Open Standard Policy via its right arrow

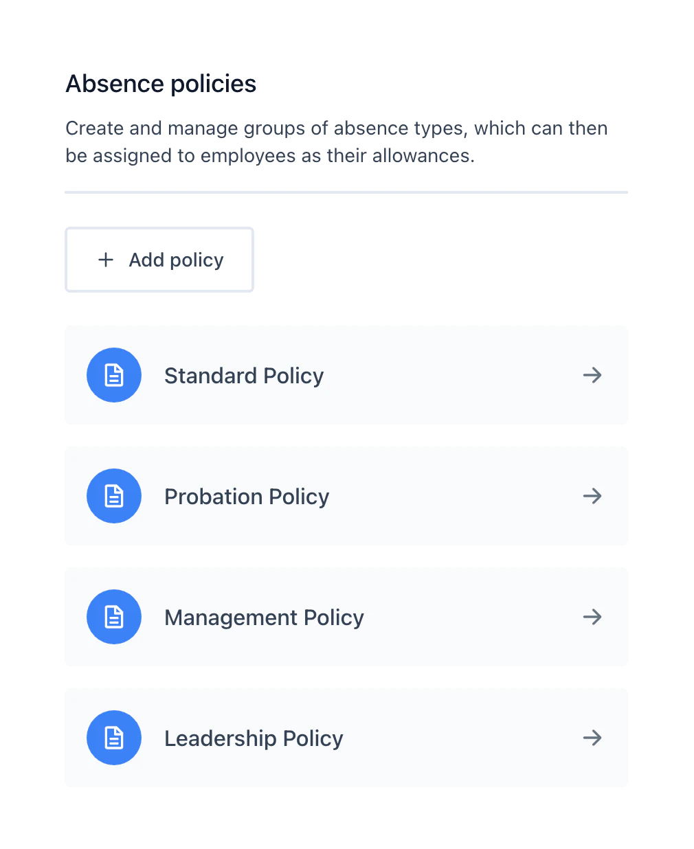(592, 375)
